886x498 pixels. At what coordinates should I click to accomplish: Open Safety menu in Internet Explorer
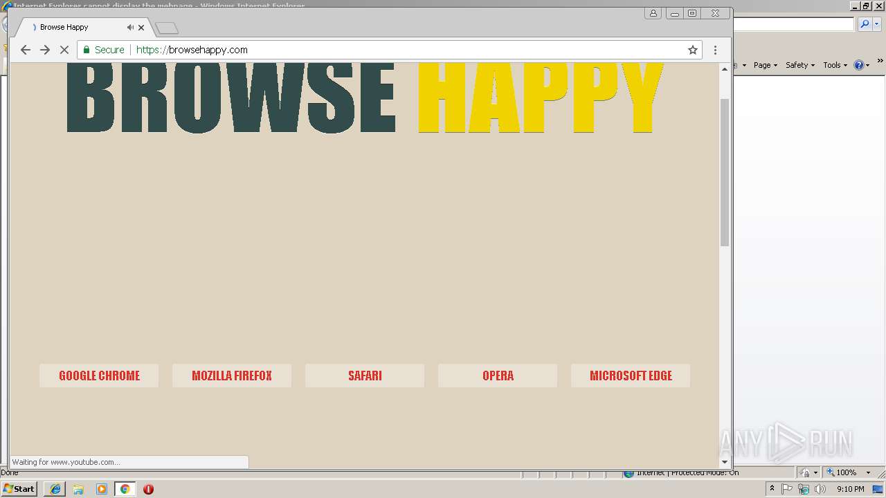[800, 65]
